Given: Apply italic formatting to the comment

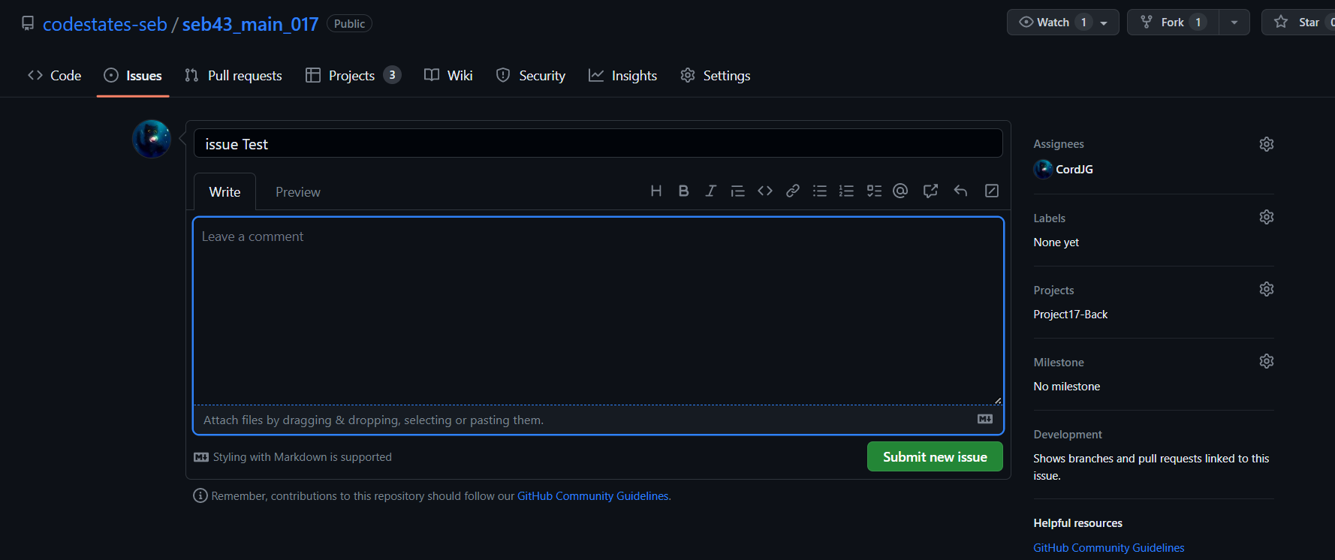Looking at the screenshot, I should click(710, 191).
